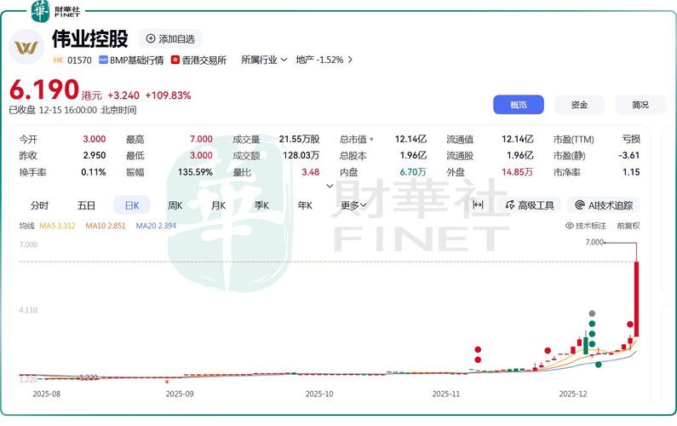This screenshot has height=426, width=677.
Task: Click the MA5 3.312 indicator label
Action: [57, 226]
